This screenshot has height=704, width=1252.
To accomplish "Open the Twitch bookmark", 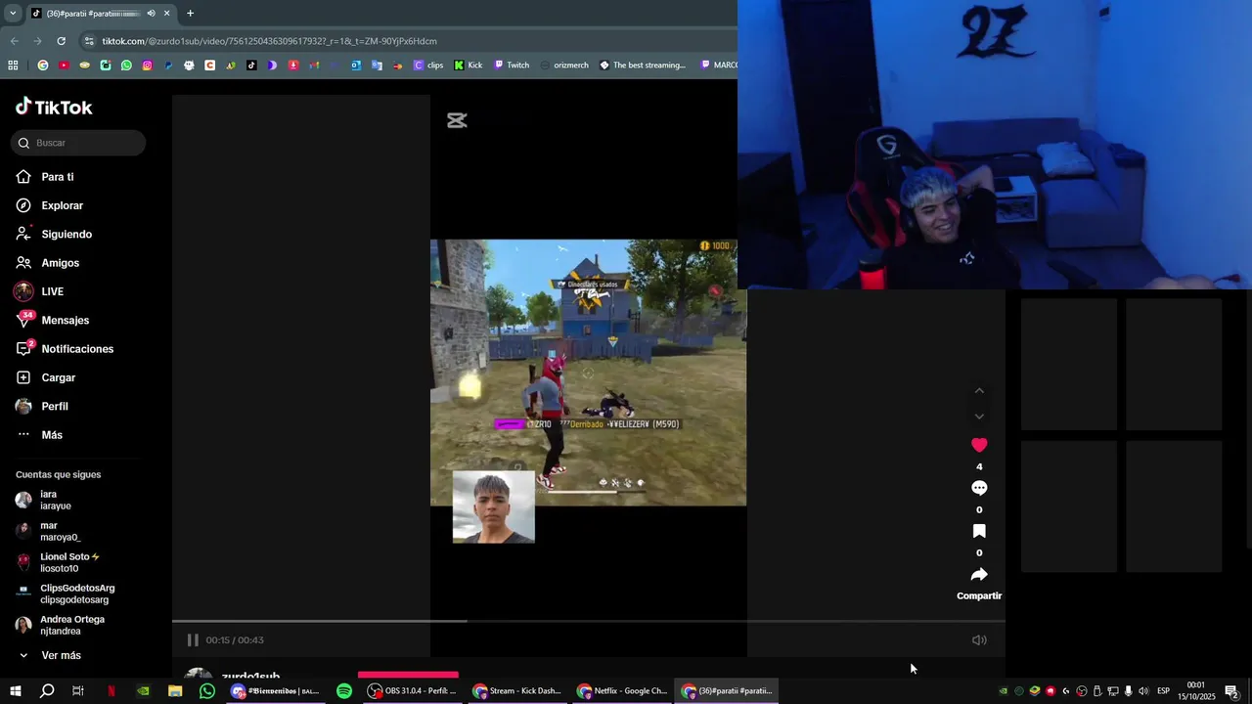I will (x=512, y=66).
